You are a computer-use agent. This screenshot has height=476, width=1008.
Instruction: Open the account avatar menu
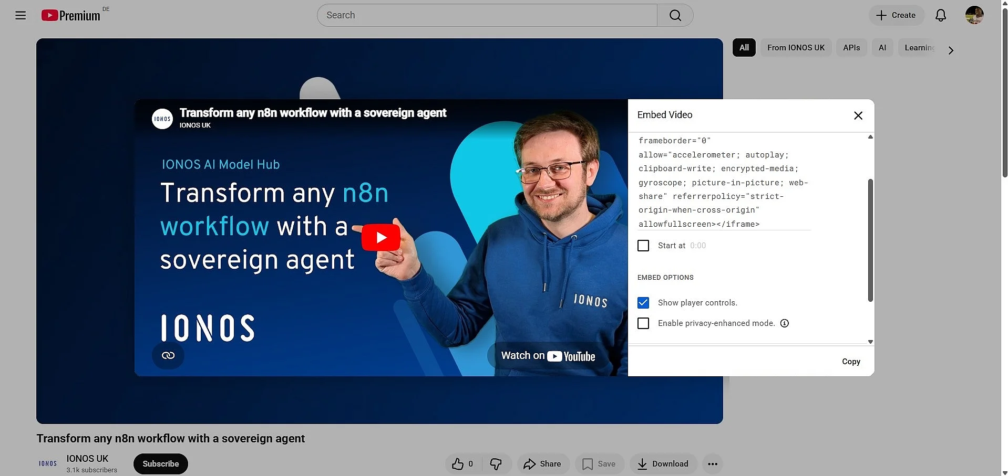pos(974,15)
